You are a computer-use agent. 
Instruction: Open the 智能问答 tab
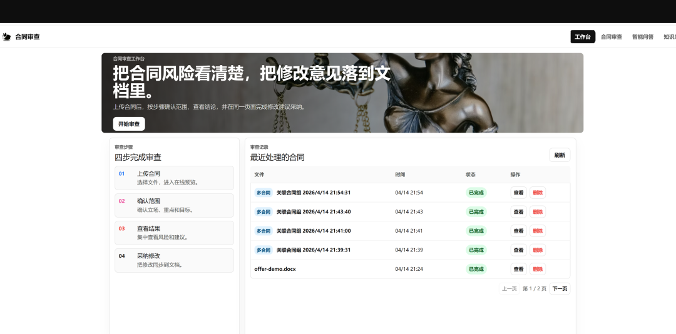643,37
